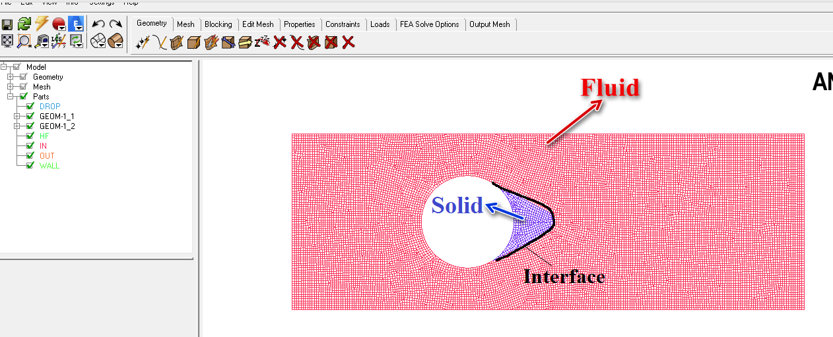Select the GEOM-1_1 label in tree
This screenshot has height=337, width=833.
coord(57,117)
